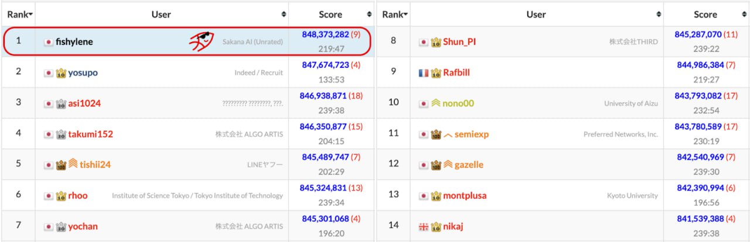Click the right table's Score column header
Image resolution: width=750 pixels, height=242 pixels.
tap(705, 14)
